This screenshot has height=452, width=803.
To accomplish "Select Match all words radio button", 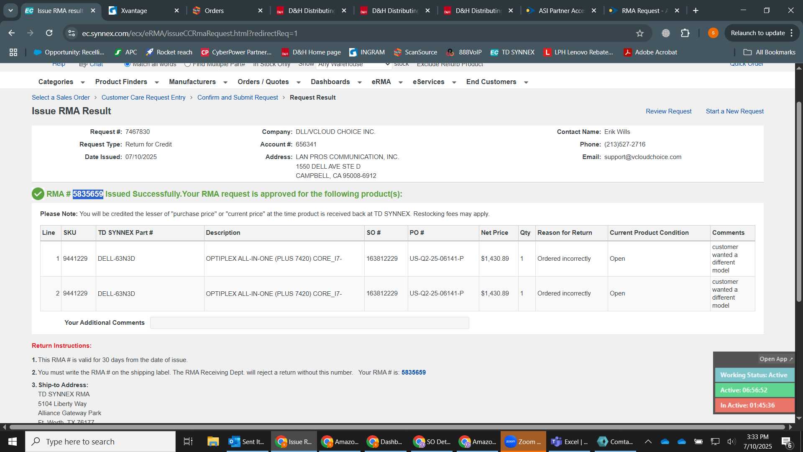I will (127, 64).
